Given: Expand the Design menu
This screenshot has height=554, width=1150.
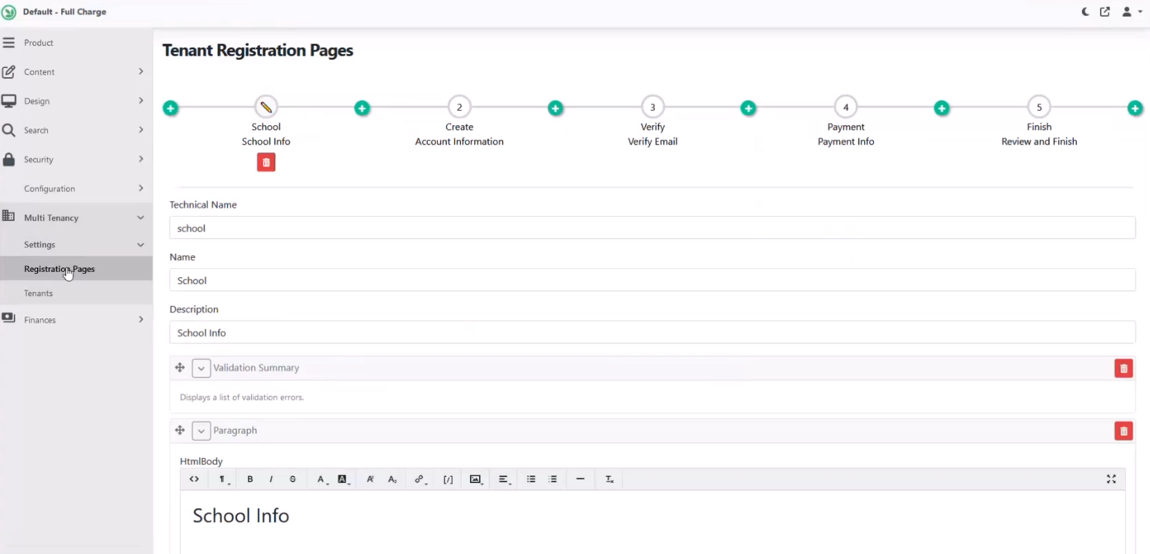Looking at the screenshot, I should (76, 101).
